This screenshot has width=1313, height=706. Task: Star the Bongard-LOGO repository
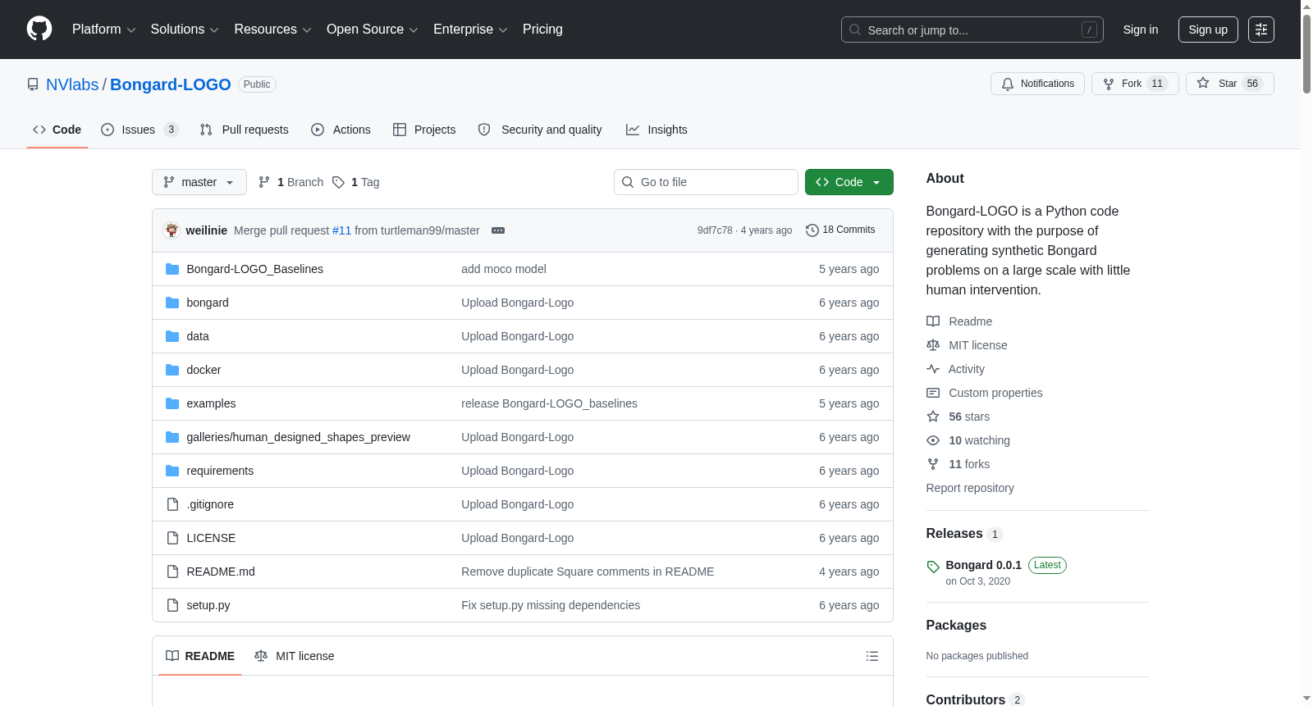(1229, 84)
